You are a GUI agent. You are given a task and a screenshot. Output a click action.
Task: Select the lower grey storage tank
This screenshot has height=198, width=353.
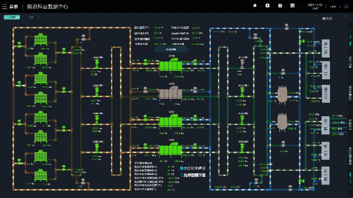click(282, 123)
